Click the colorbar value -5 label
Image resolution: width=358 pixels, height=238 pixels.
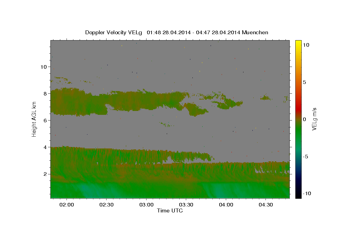[x=305, y=156]
